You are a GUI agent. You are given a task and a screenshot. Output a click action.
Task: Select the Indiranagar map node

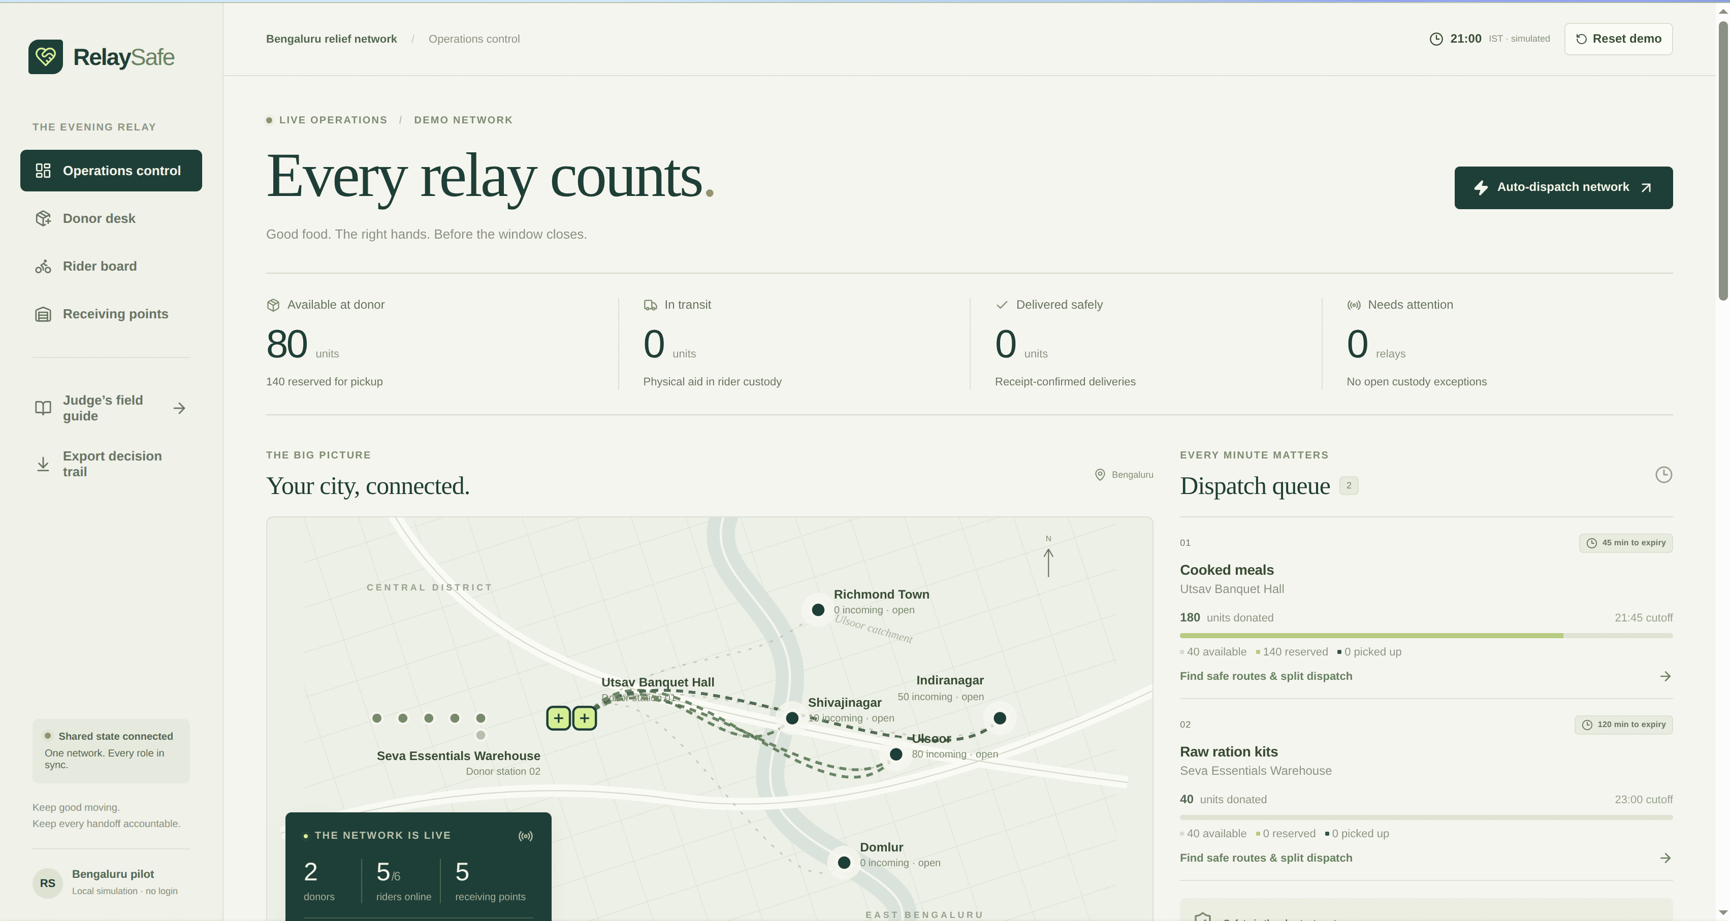point(1000,718)
